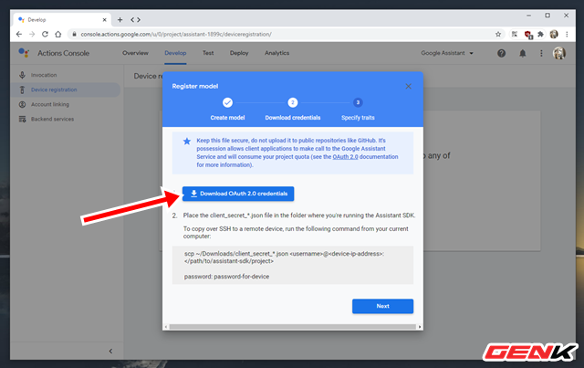Image resolution: width=584 pixels, height=368 pixels.
Task: Click the site lock icon in address bar
Action: coord(74,35)
